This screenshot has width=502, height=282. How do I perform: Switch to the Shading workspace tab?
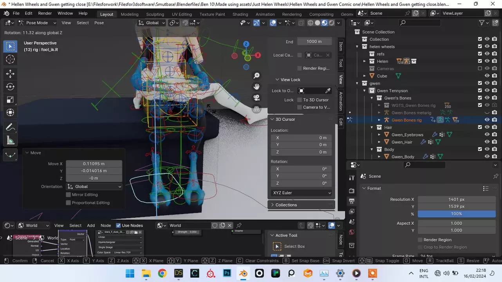[x=240, y=14]
